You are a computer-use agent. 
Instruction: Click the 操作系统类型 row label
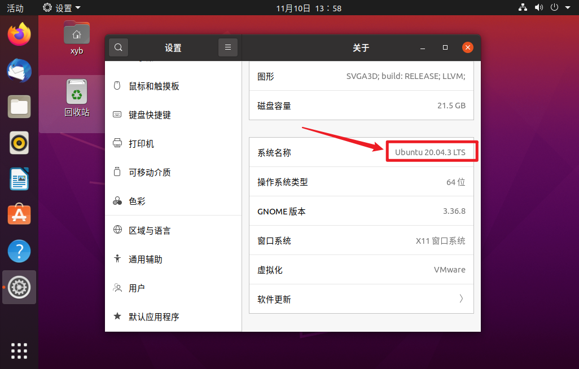click(283, 182)
